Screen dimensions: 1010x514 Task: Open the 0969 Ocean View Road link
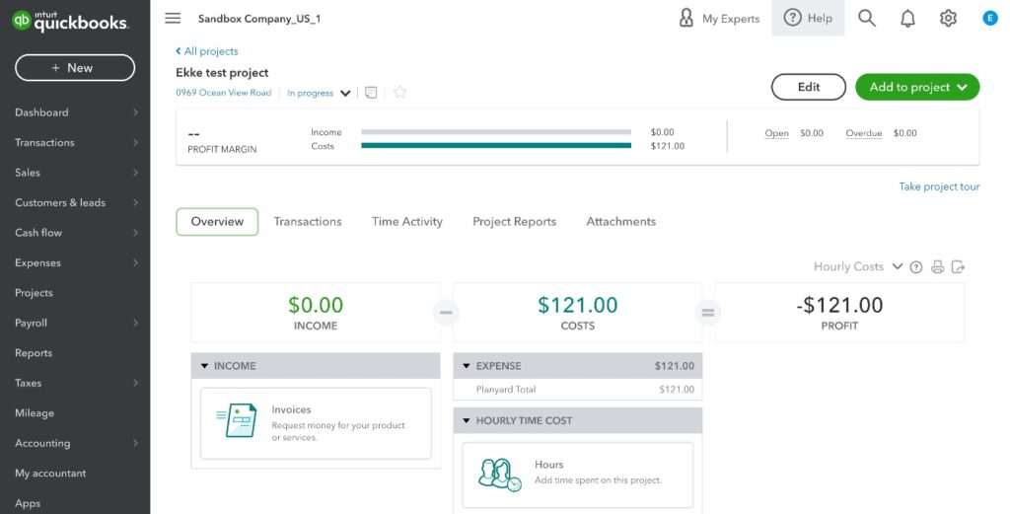click(x=224, y=93)
